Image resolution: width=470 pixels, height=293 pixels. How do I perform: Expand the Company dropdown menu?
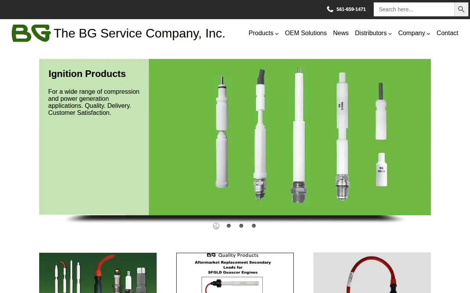click(414, 33)
